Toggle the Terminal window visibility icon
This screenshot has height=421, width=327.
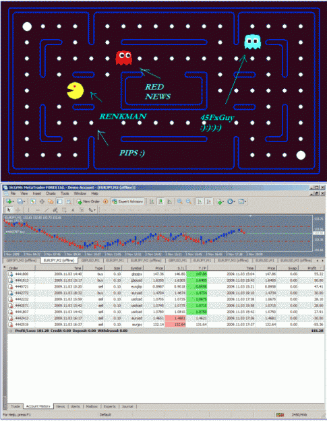point(59,201)
